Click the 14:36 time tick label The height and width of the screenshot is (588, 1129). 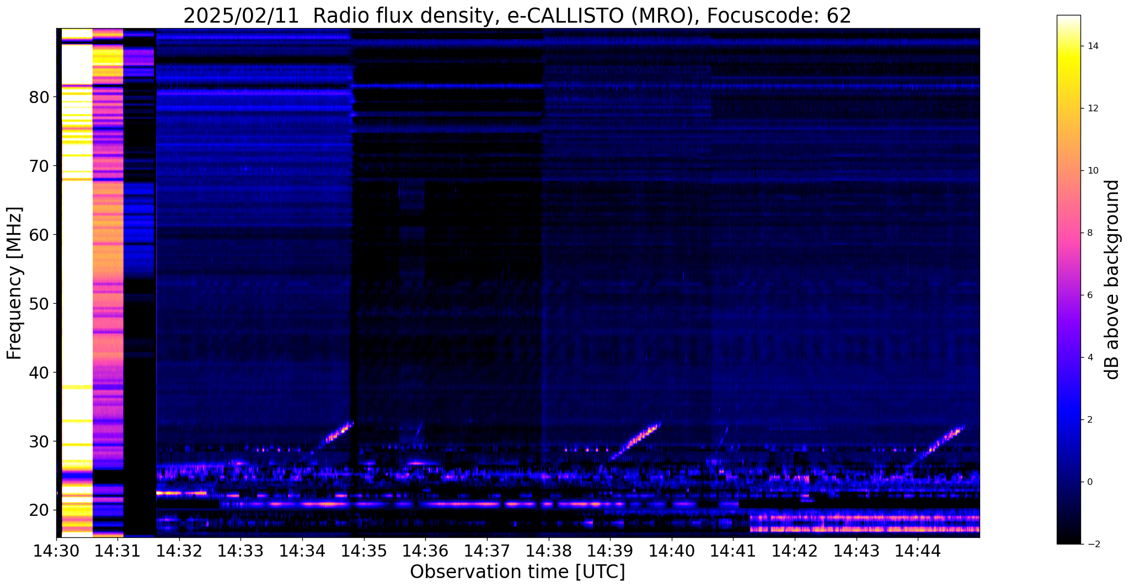pyautogui.click(x=425, y=550)
